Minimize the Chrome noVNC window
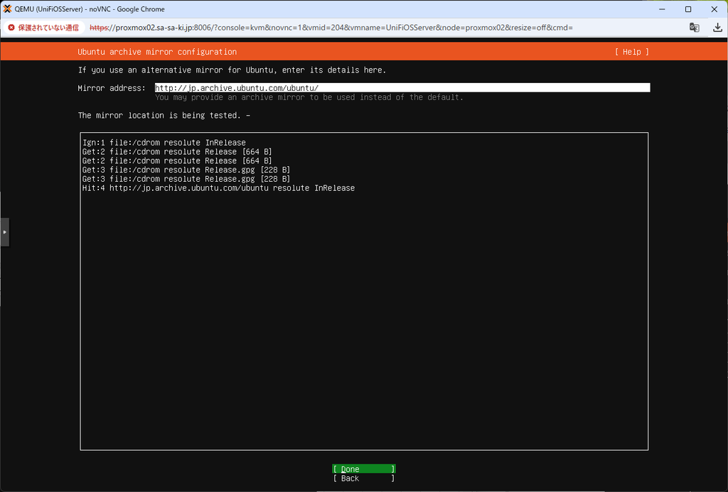 click(x=662, y=9)
